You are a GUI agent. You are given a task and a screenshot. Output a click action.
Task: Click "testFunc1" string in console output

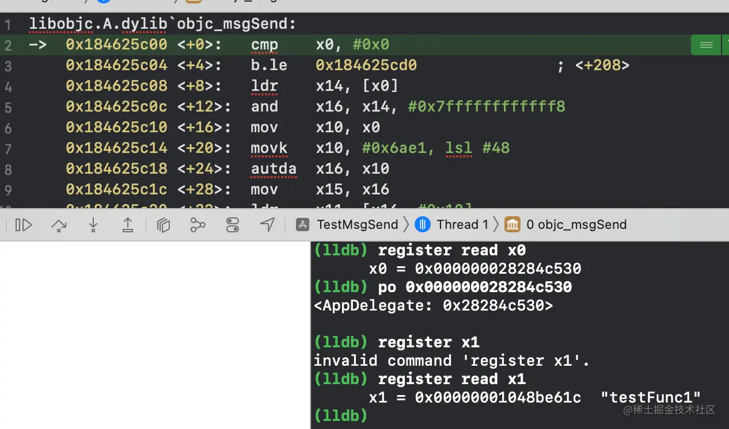(x=651, y=397)
